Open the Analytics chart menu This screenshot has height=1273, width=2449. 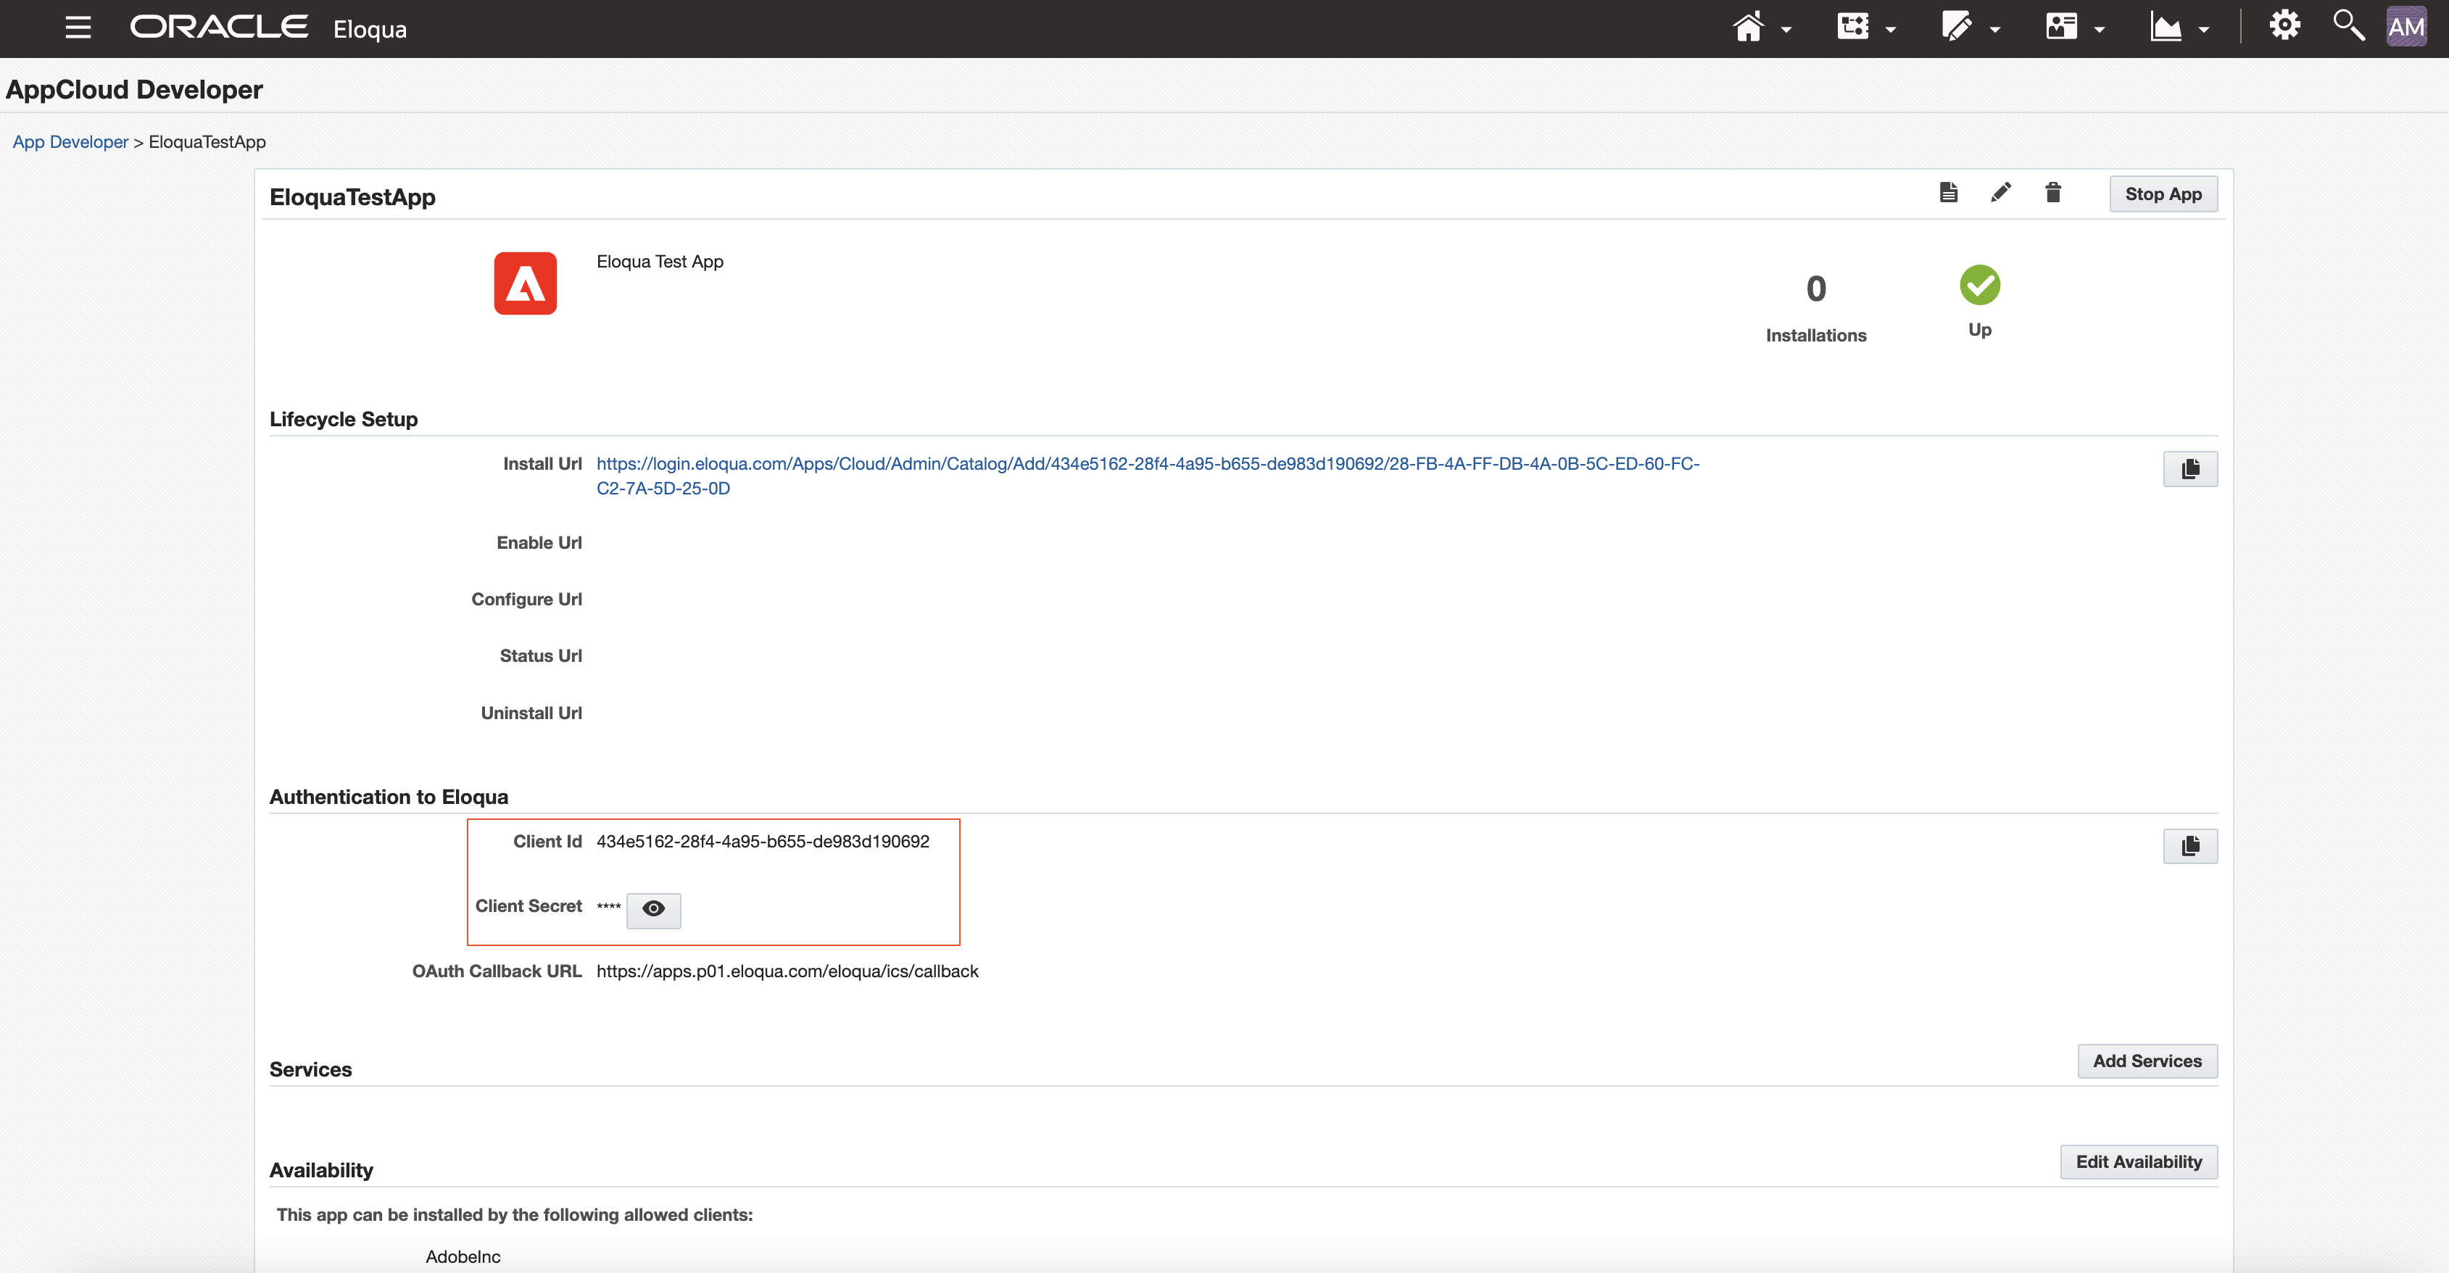point(2166,28)
